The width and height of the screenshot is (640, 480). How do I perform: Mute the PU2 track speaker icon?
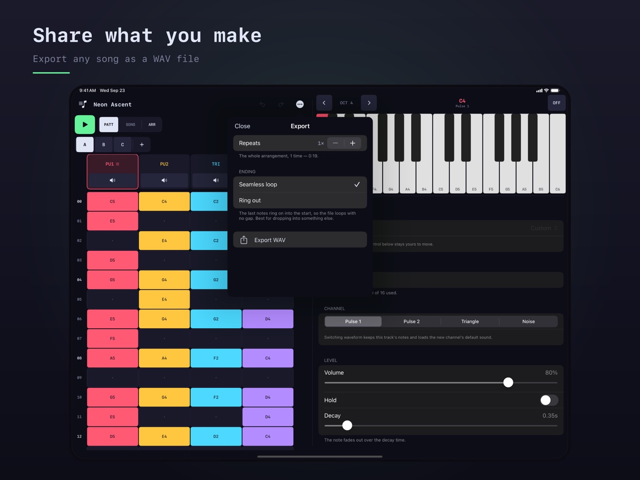164,180
